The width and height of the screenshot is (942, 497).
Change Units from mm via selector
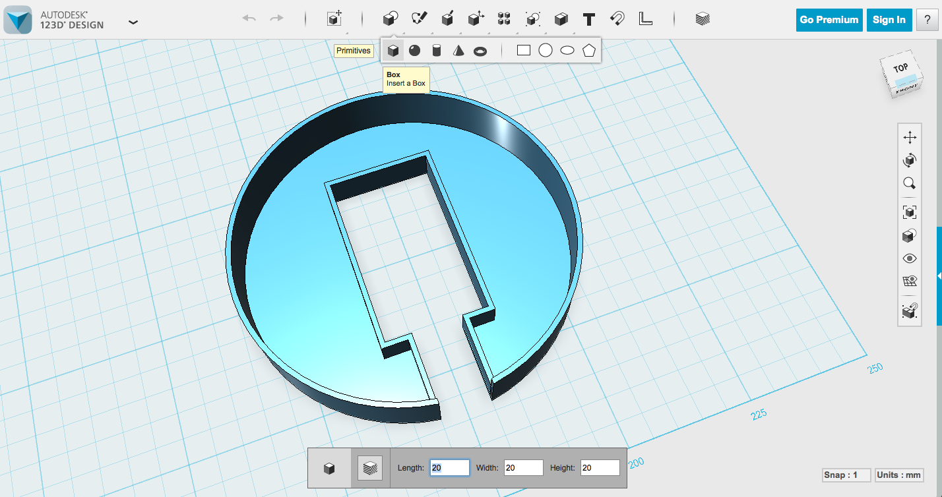[899, 475]
